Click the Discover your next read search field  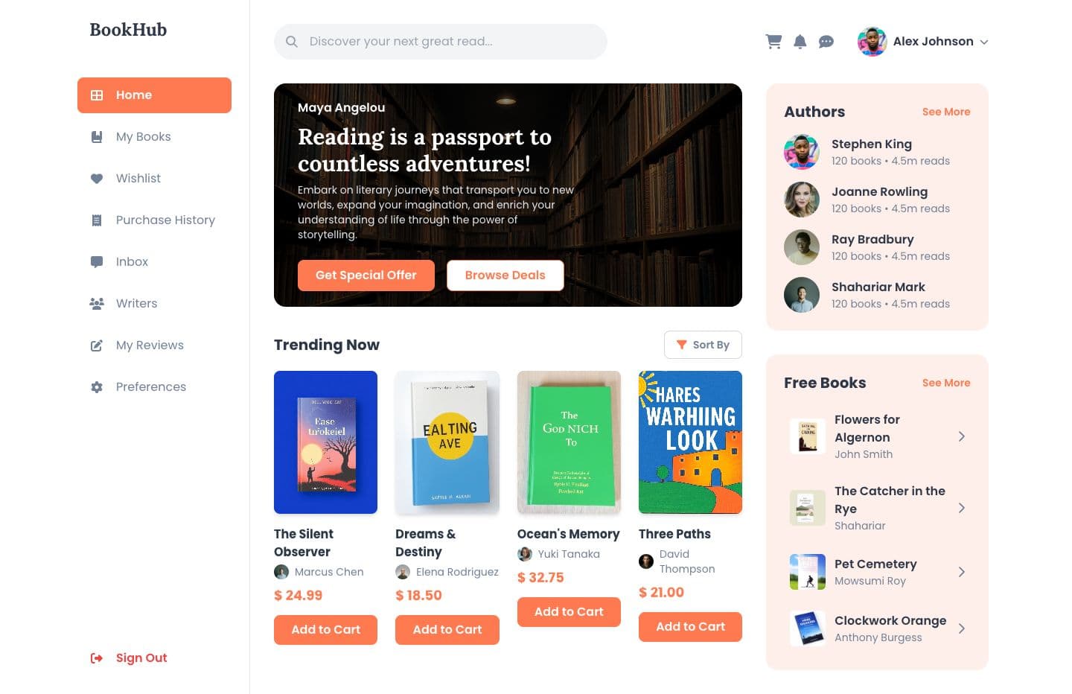pyautogui.click(x=441, y=42)
